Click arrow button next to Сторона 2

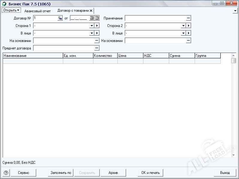[188, 26]
